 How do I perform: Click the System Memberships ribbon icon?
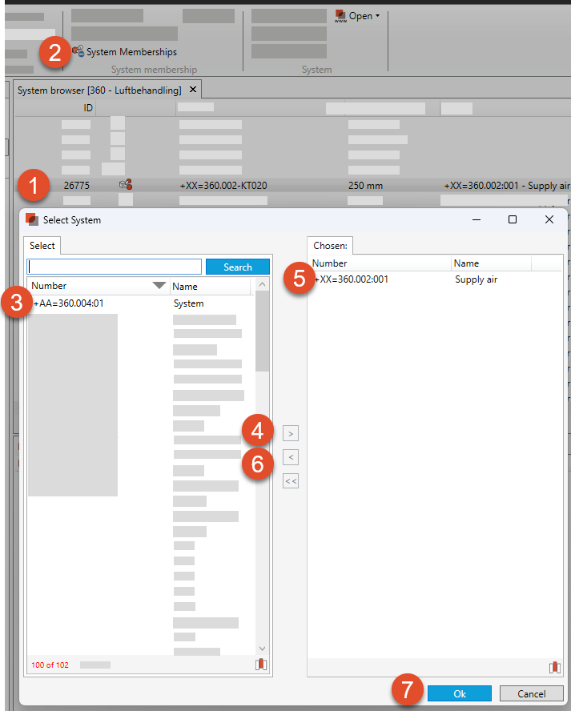(78, 51)
